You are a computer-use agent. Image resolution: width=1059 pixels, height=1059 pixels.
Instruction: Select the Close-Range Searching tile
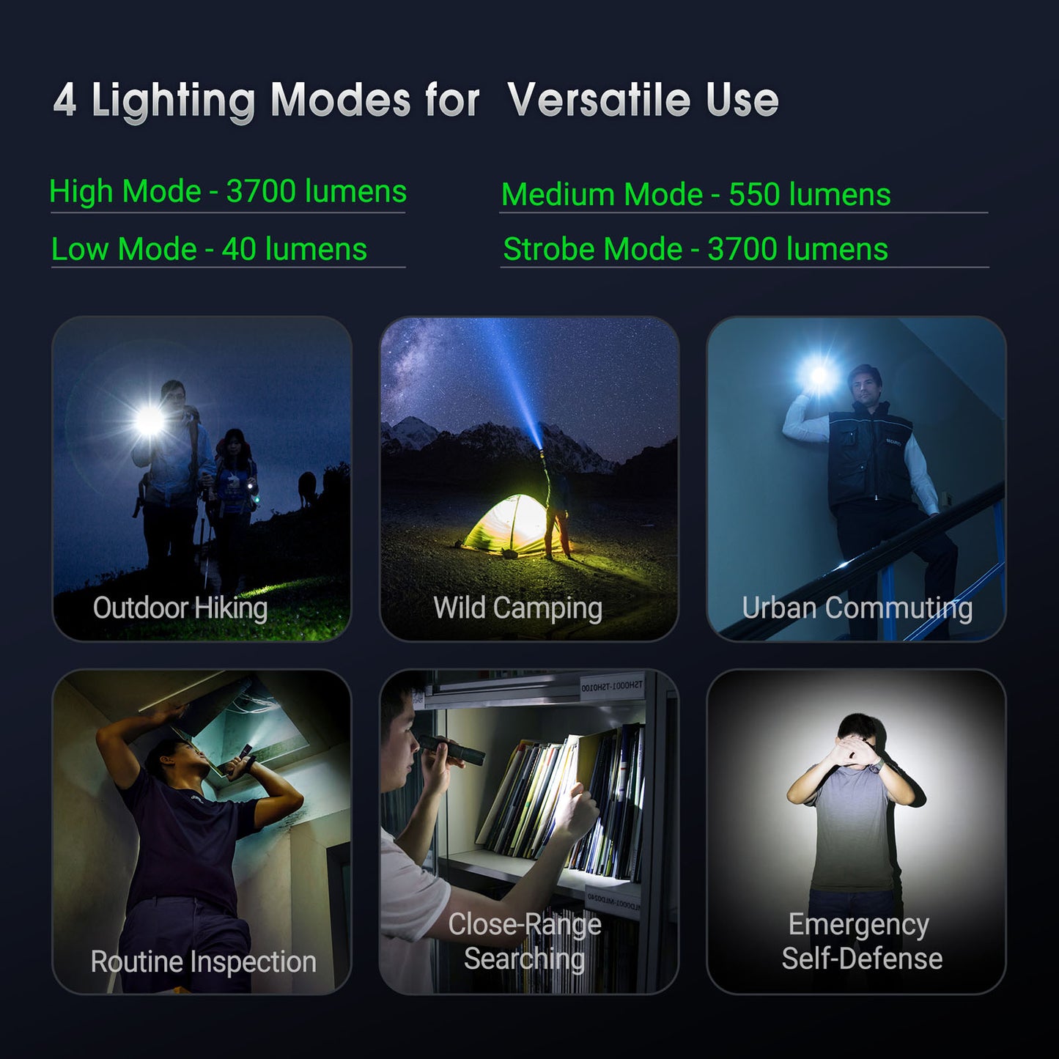529,832
